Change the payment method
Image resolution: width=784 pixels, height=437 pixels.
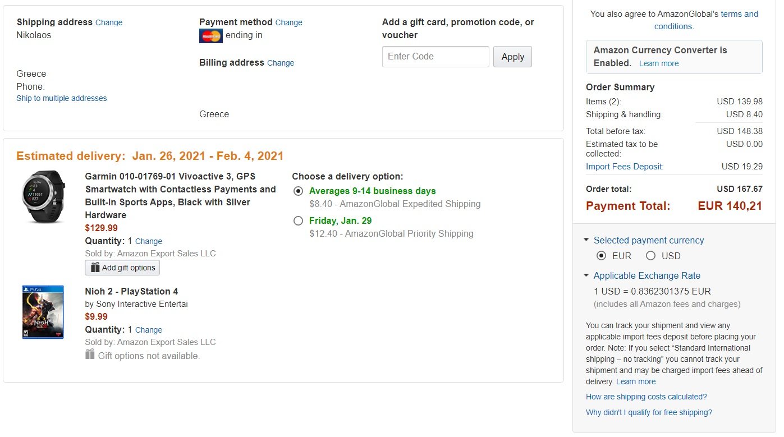289,23
